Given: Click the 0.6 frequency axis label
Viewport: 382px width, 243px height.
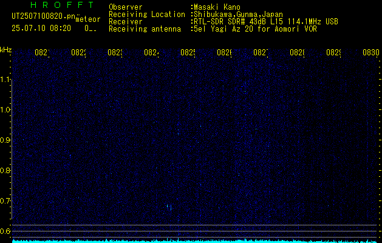Looking at the screenshot, I should pos(5,231).
